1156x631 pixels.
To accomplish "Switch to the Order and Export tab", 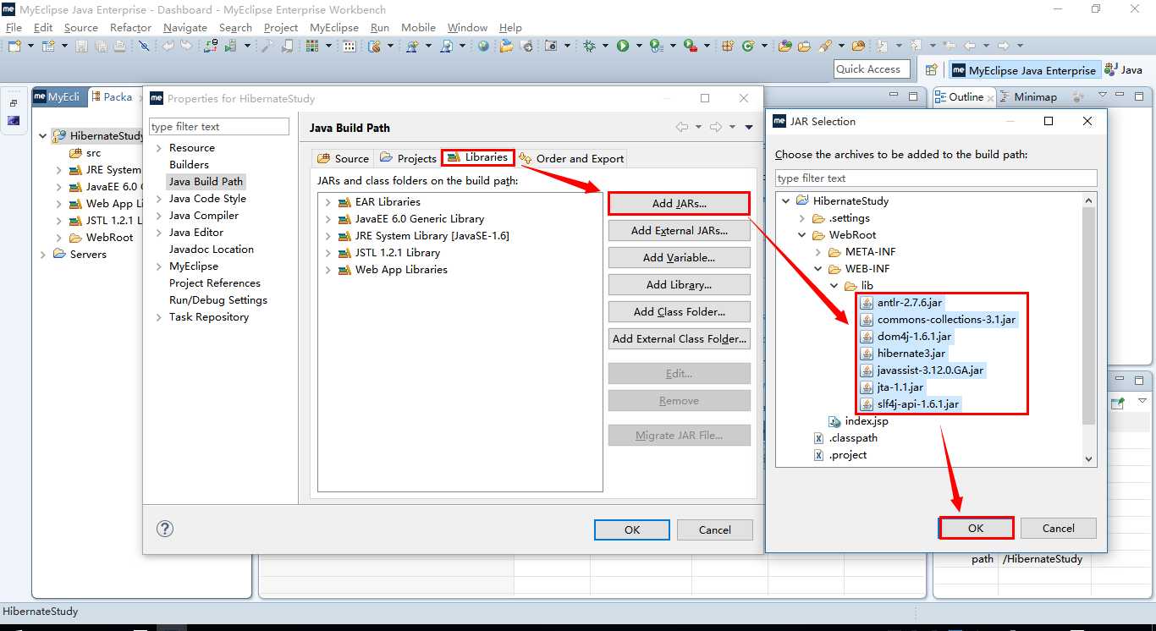I will tap(571, 158).
